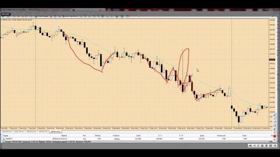
Task: Upload the capture with the cloud icon
Action: (x=250, y=146)
